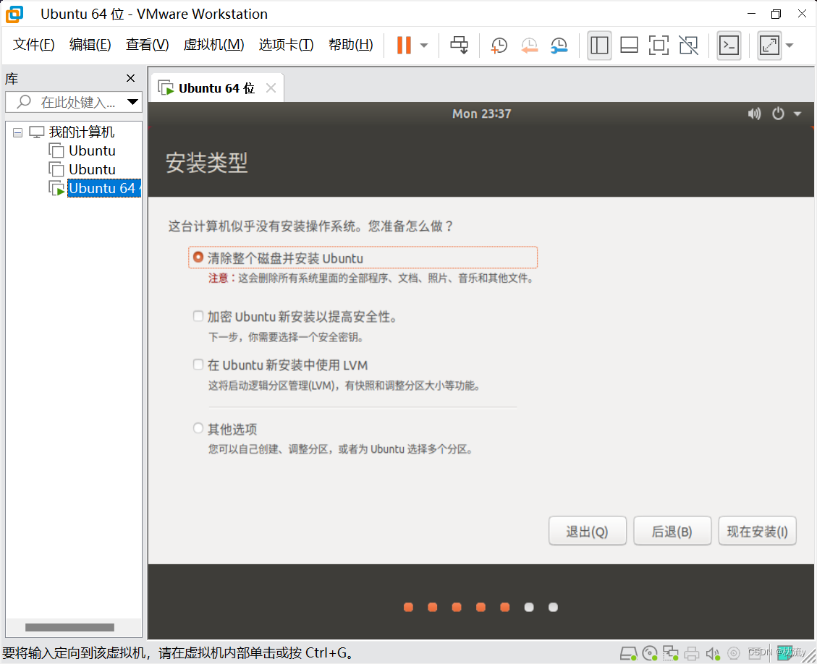Image resolution: width=817 pixels, height=664 pixels.
Task: Click the CD/DVD drive status icon
Action: tap(650, 653)
